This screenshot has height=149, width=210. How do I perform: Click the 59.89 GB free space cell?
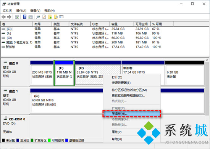[x=142, y=38]
